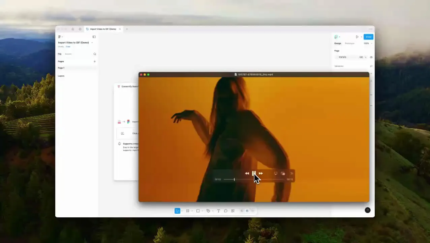
Task: Fast-forward the video using the skip-forward control
Action: 260,173
